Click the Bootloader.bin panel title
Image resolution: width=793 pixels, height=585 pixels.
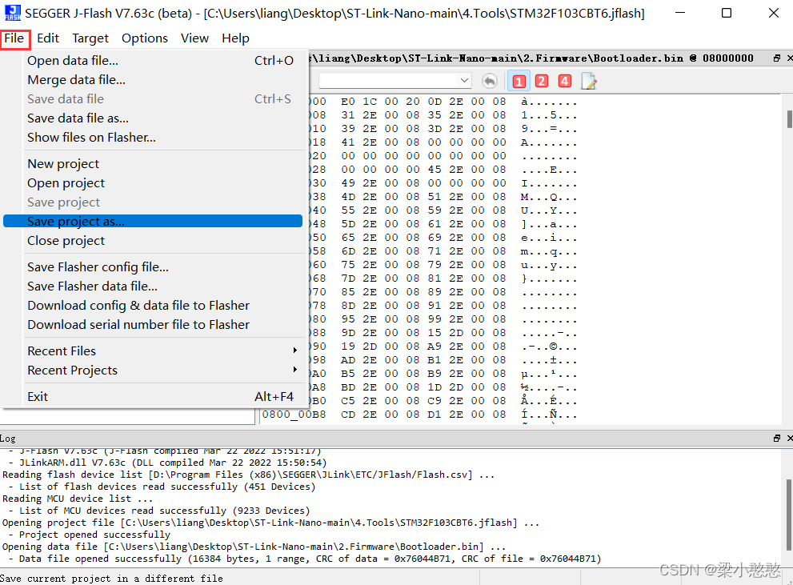[531, 58]
